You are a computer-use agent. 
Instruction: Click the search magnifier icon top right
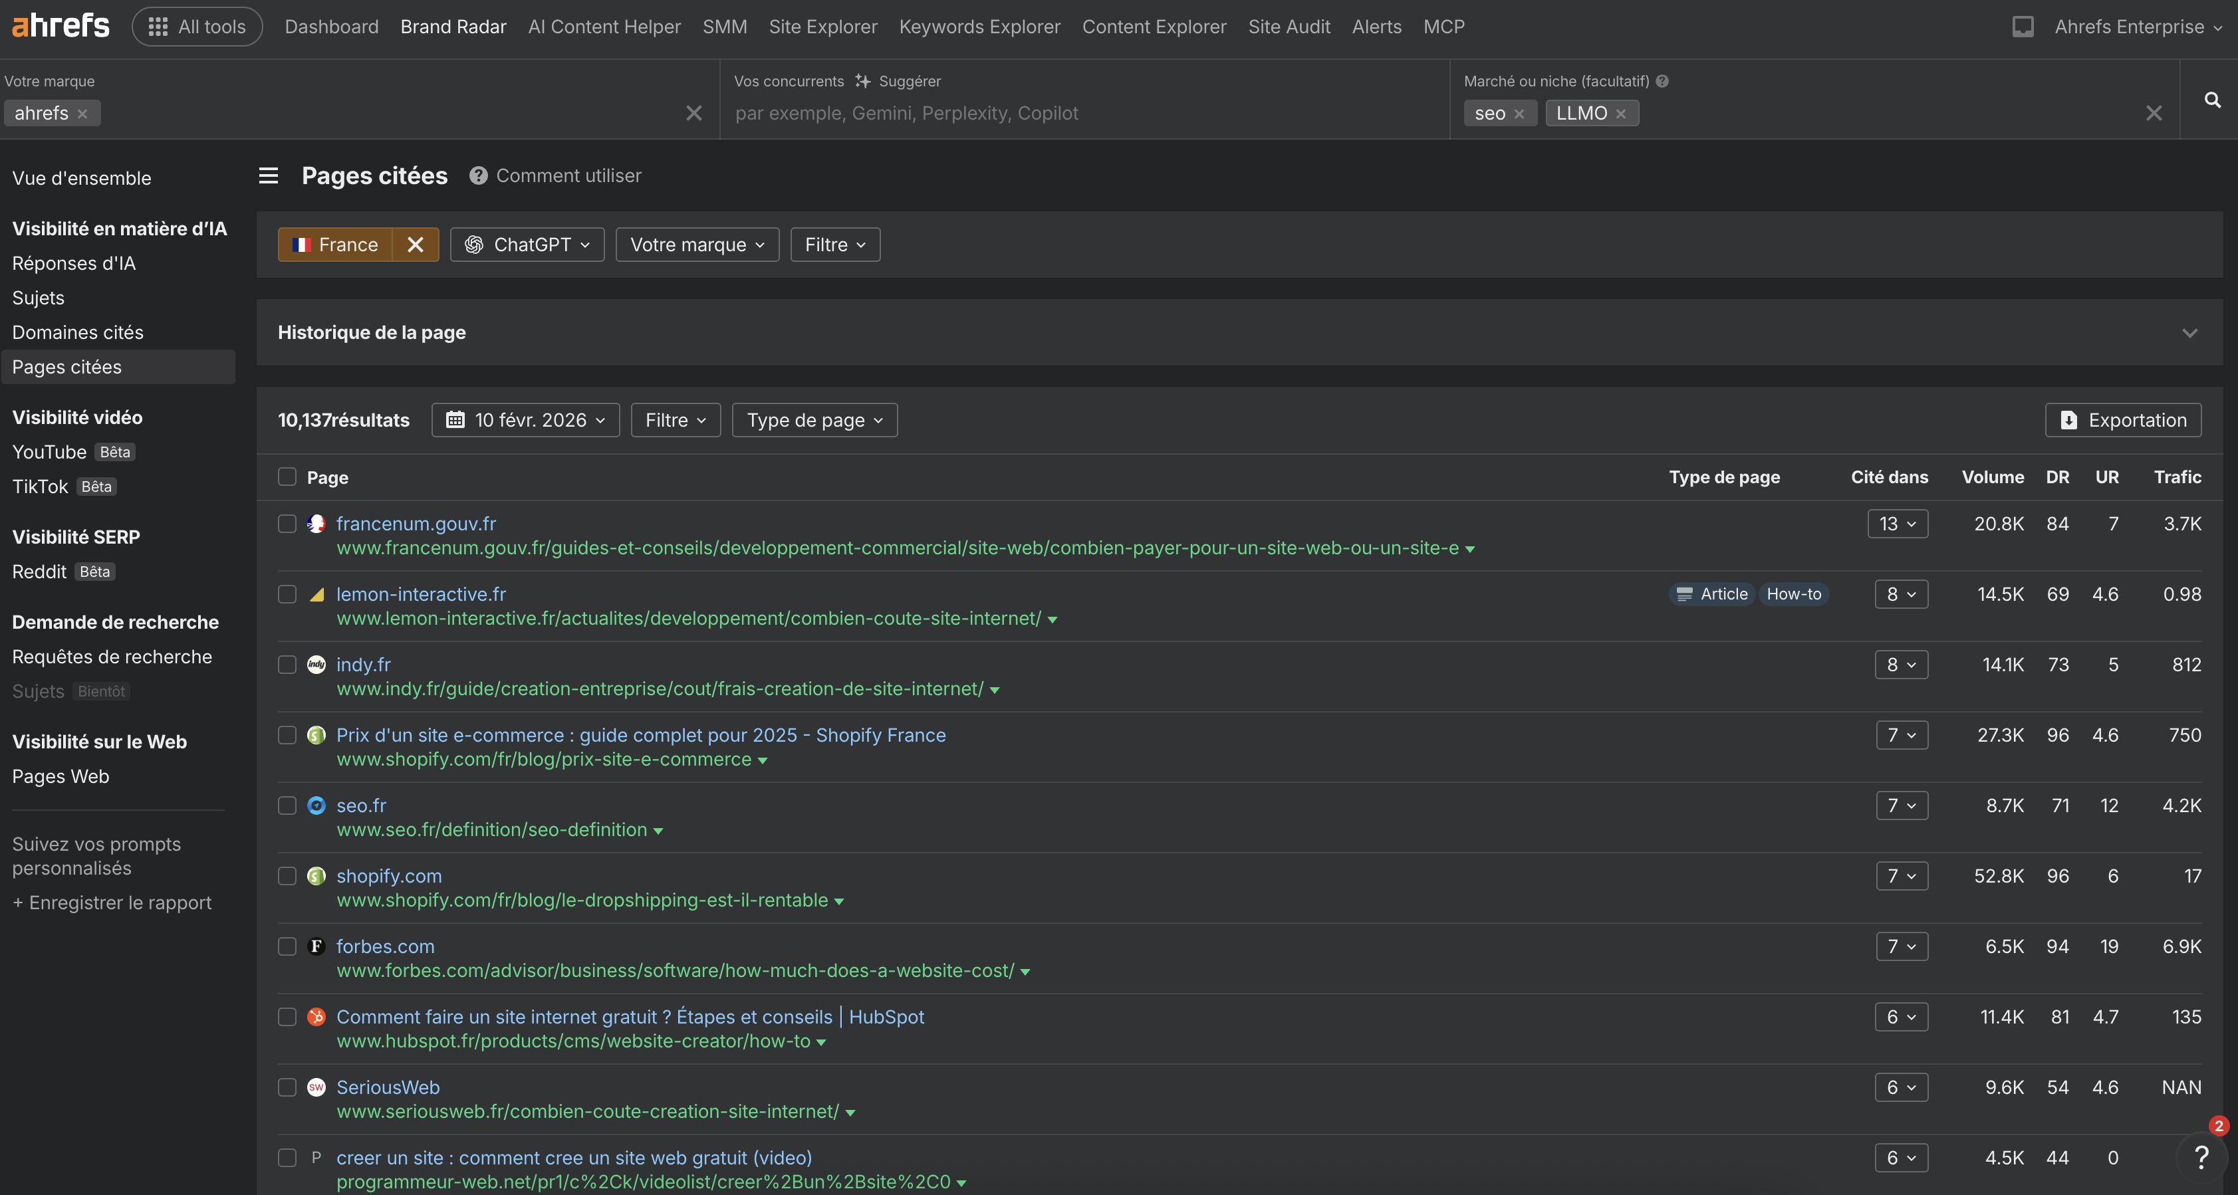(2212, 100)
